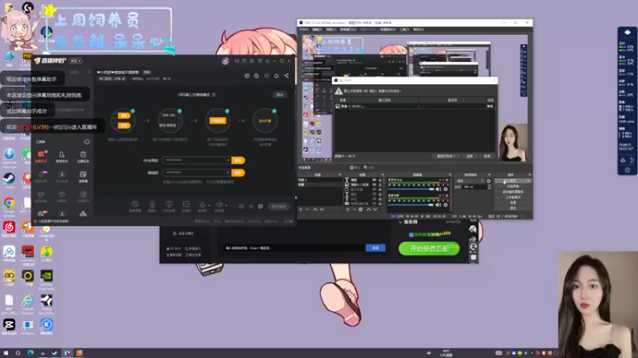Collapse the server section chevron in bottom window

click(x=401, y=222)
